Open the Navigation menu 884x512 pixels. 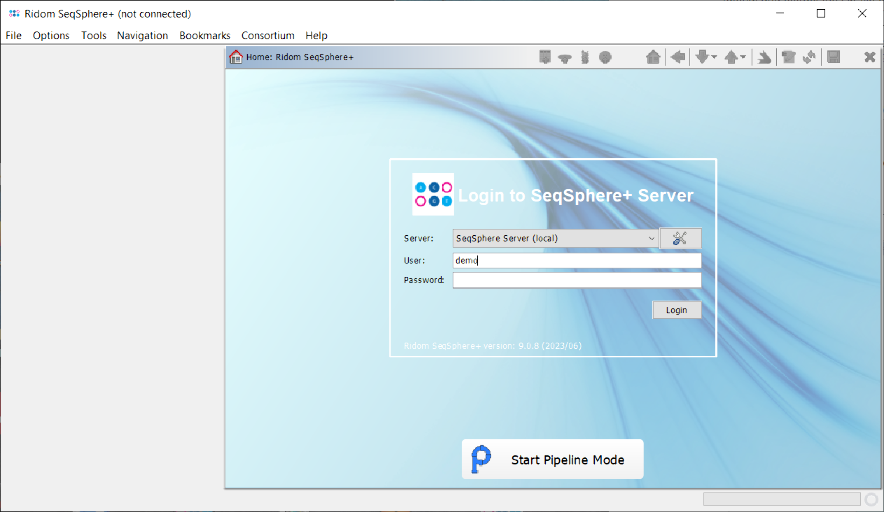tap(142, 35)
